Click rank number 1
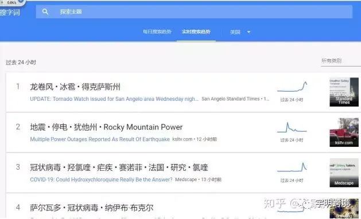361x219 pixels. [x=18, y=87]
